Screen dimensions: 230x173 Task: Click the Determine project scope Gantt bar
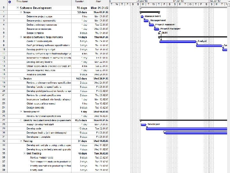[142, 17]
